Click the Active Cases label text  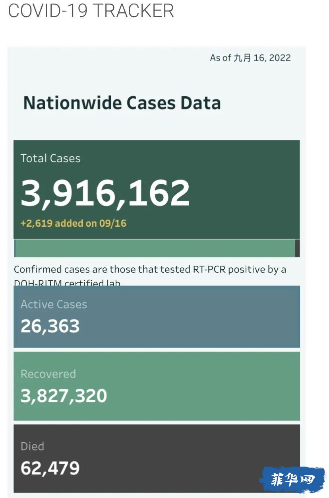(54, 304)
